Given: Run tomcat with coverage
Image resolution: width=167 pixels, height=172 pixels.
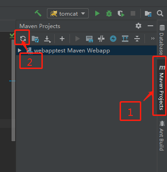Looking at the screenshot, I should pyautogui.click(x=121, y=13).
